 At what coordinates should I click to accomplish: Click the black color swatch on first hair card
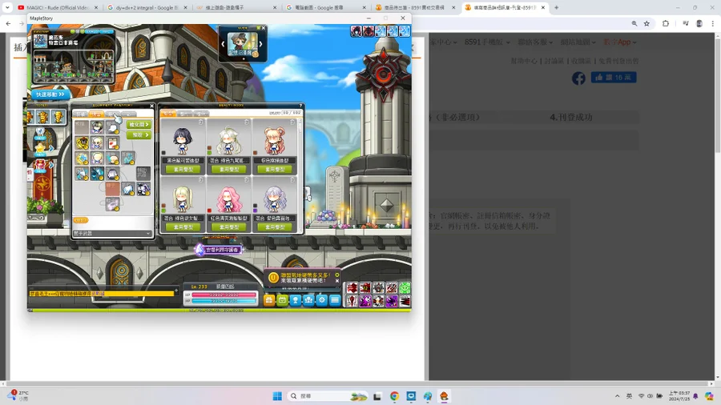tap(163, 153)
